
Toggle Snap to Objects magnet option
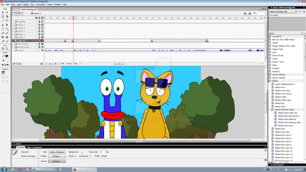3,73
